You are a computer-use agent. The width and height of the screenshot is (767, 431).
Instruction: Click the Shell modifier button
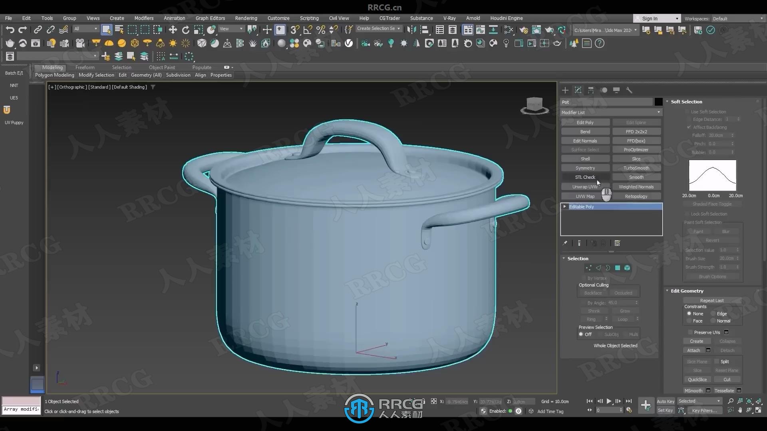coord(585,158)
